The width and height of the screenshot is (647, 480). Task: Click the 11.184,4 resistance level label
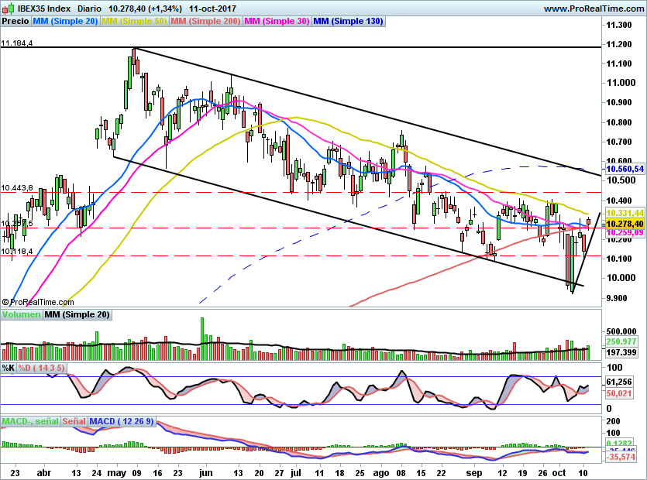pos(17,43)
